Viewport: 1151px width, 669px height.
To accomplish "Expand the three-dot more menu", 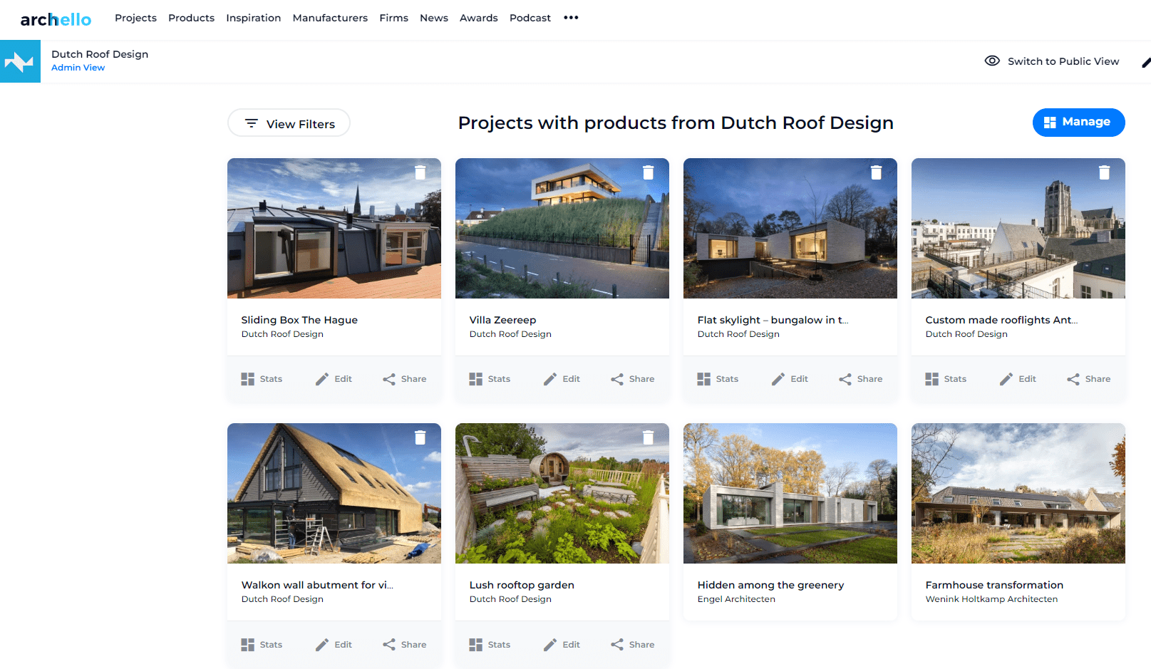I will pos(571,18).
